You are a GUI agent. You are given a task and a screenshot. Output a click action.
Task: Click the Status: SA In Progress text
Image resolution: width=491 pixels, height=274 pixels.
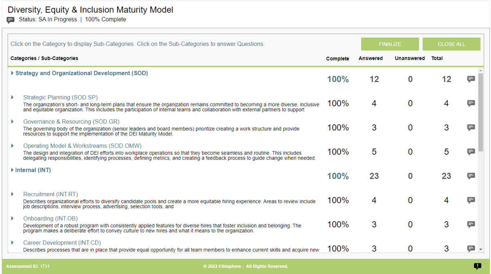point(48,19)
